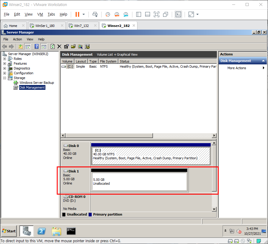Open the VMware VM menu
This screenshot has width=268, height=244.
tap(40, 14)
